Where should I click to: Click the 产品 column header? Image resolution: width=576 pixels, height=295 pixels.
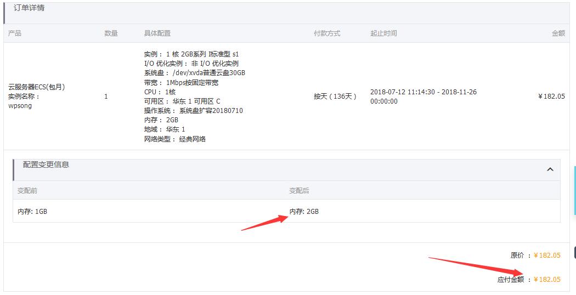[x=15, y=33]
